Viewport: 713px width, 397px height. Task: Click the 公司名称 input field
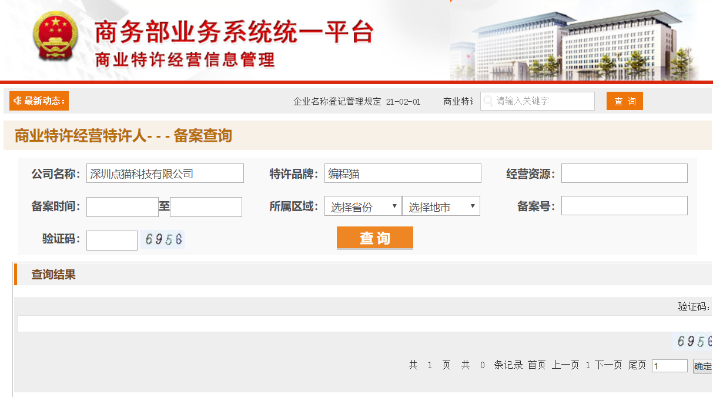[x=165, y=174]
